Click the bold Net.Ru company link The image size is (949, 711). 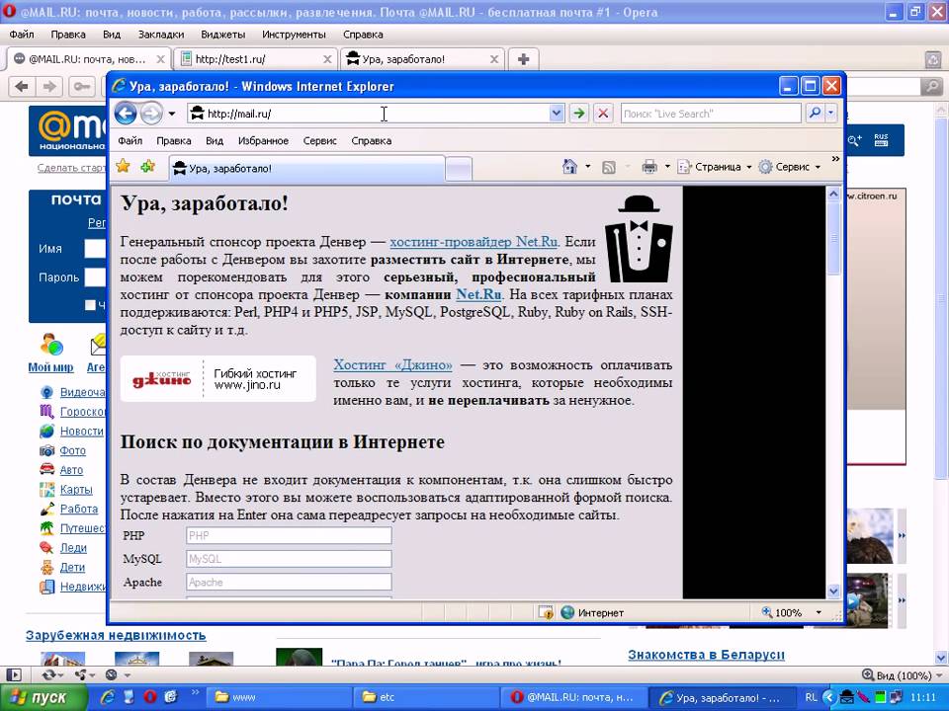[x=478, y=295]
